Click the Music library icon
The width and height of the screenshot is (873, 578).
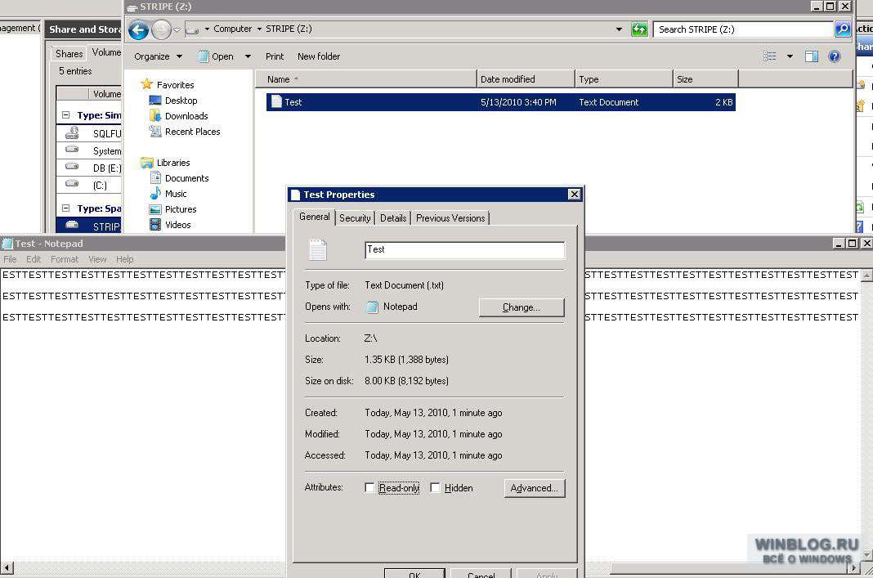[x=155, y=194]
